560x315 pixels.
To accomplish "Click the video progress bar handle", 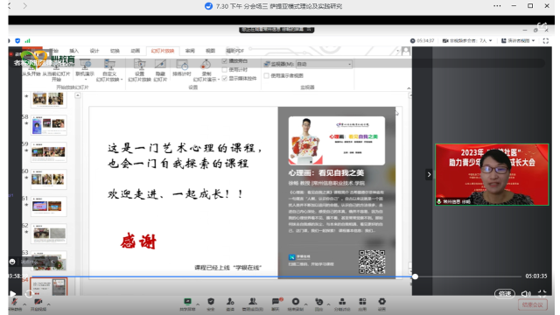I will [415, 276].
